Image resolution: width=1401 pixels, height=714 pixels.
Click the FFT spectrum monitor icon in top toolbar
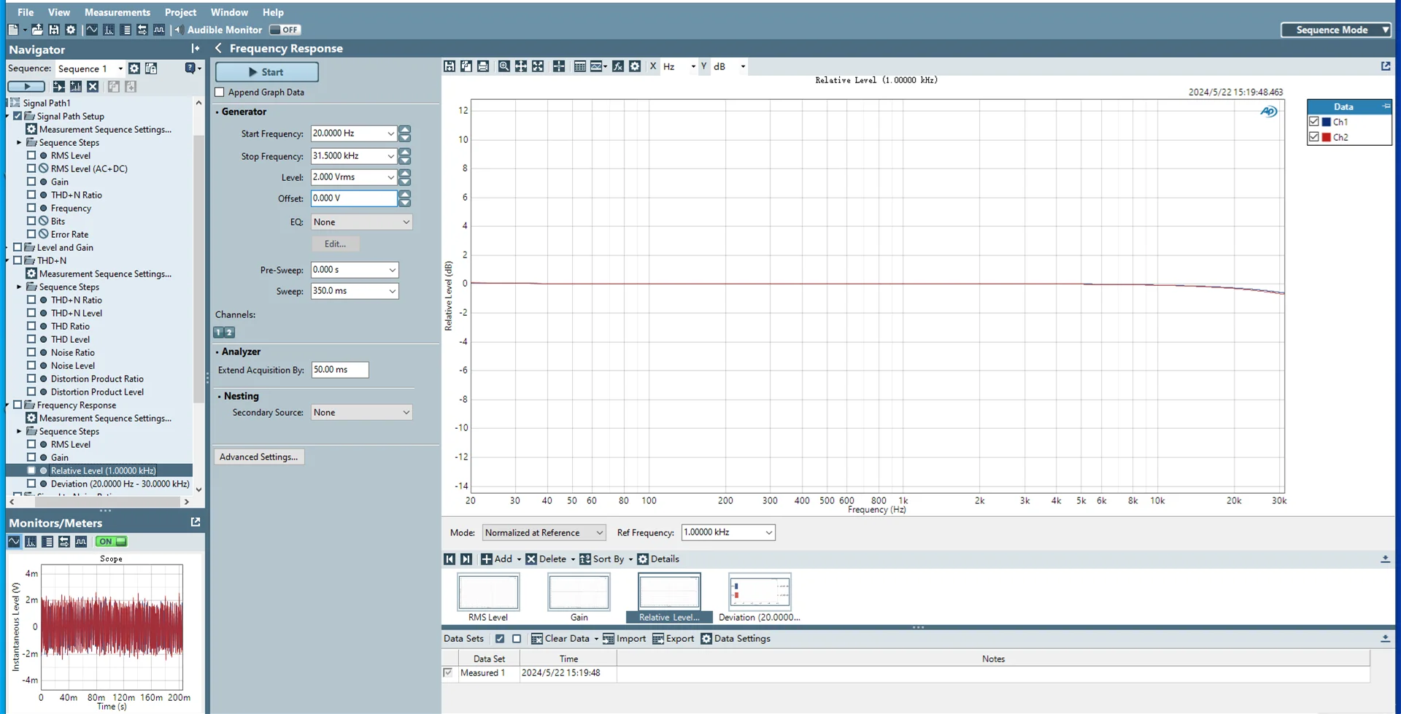point(109,30)
